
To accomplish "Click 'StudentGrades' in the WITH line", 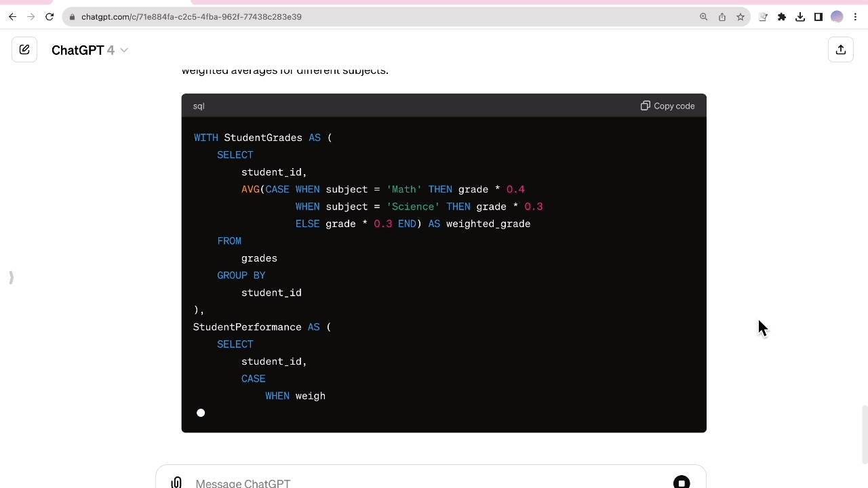I will pos(263,138).
